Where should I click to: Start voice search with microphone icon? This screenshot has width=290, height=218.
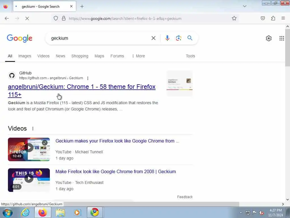167,38
